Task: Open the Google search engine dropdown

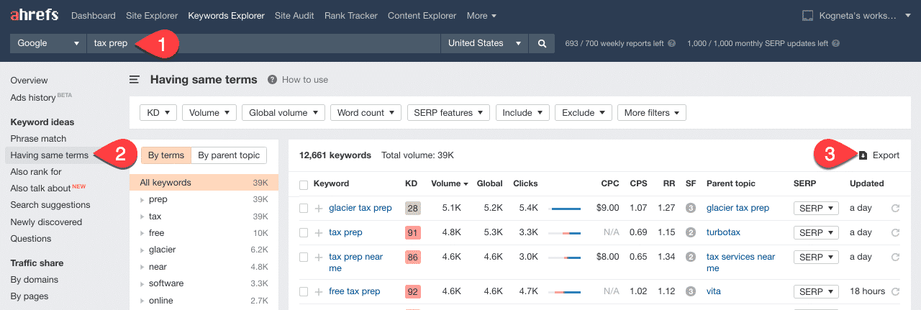Action: coord(48,43)
